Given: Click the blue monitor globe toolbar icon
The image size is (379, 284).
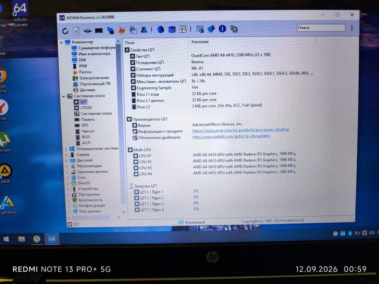Looking at the screenshot, I should (211, 29).
